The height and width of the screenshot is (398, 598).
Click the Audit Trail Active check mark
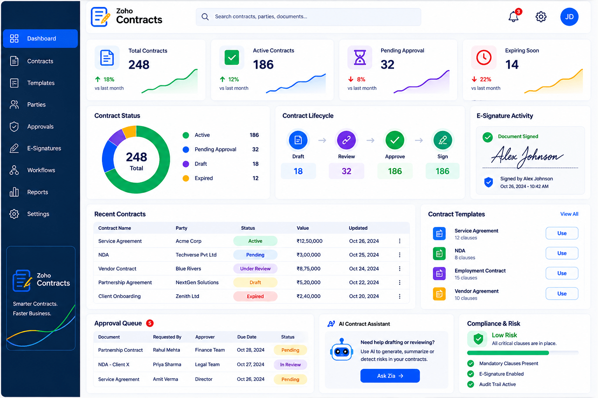point(471,384)
